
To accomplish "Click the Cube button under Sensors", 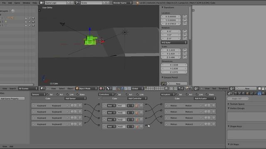I will pyautogui.click(x=48, y=99).
